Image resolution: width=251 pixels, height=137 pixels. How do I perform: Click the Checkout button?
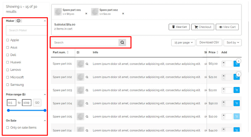(203, 27)
